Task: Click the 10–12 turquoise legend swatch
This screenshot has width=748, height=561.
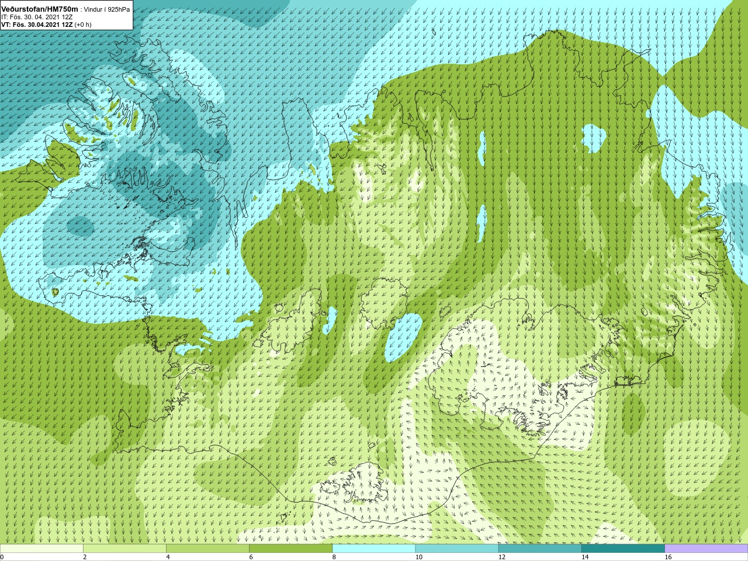Action: tap(457, 549)
